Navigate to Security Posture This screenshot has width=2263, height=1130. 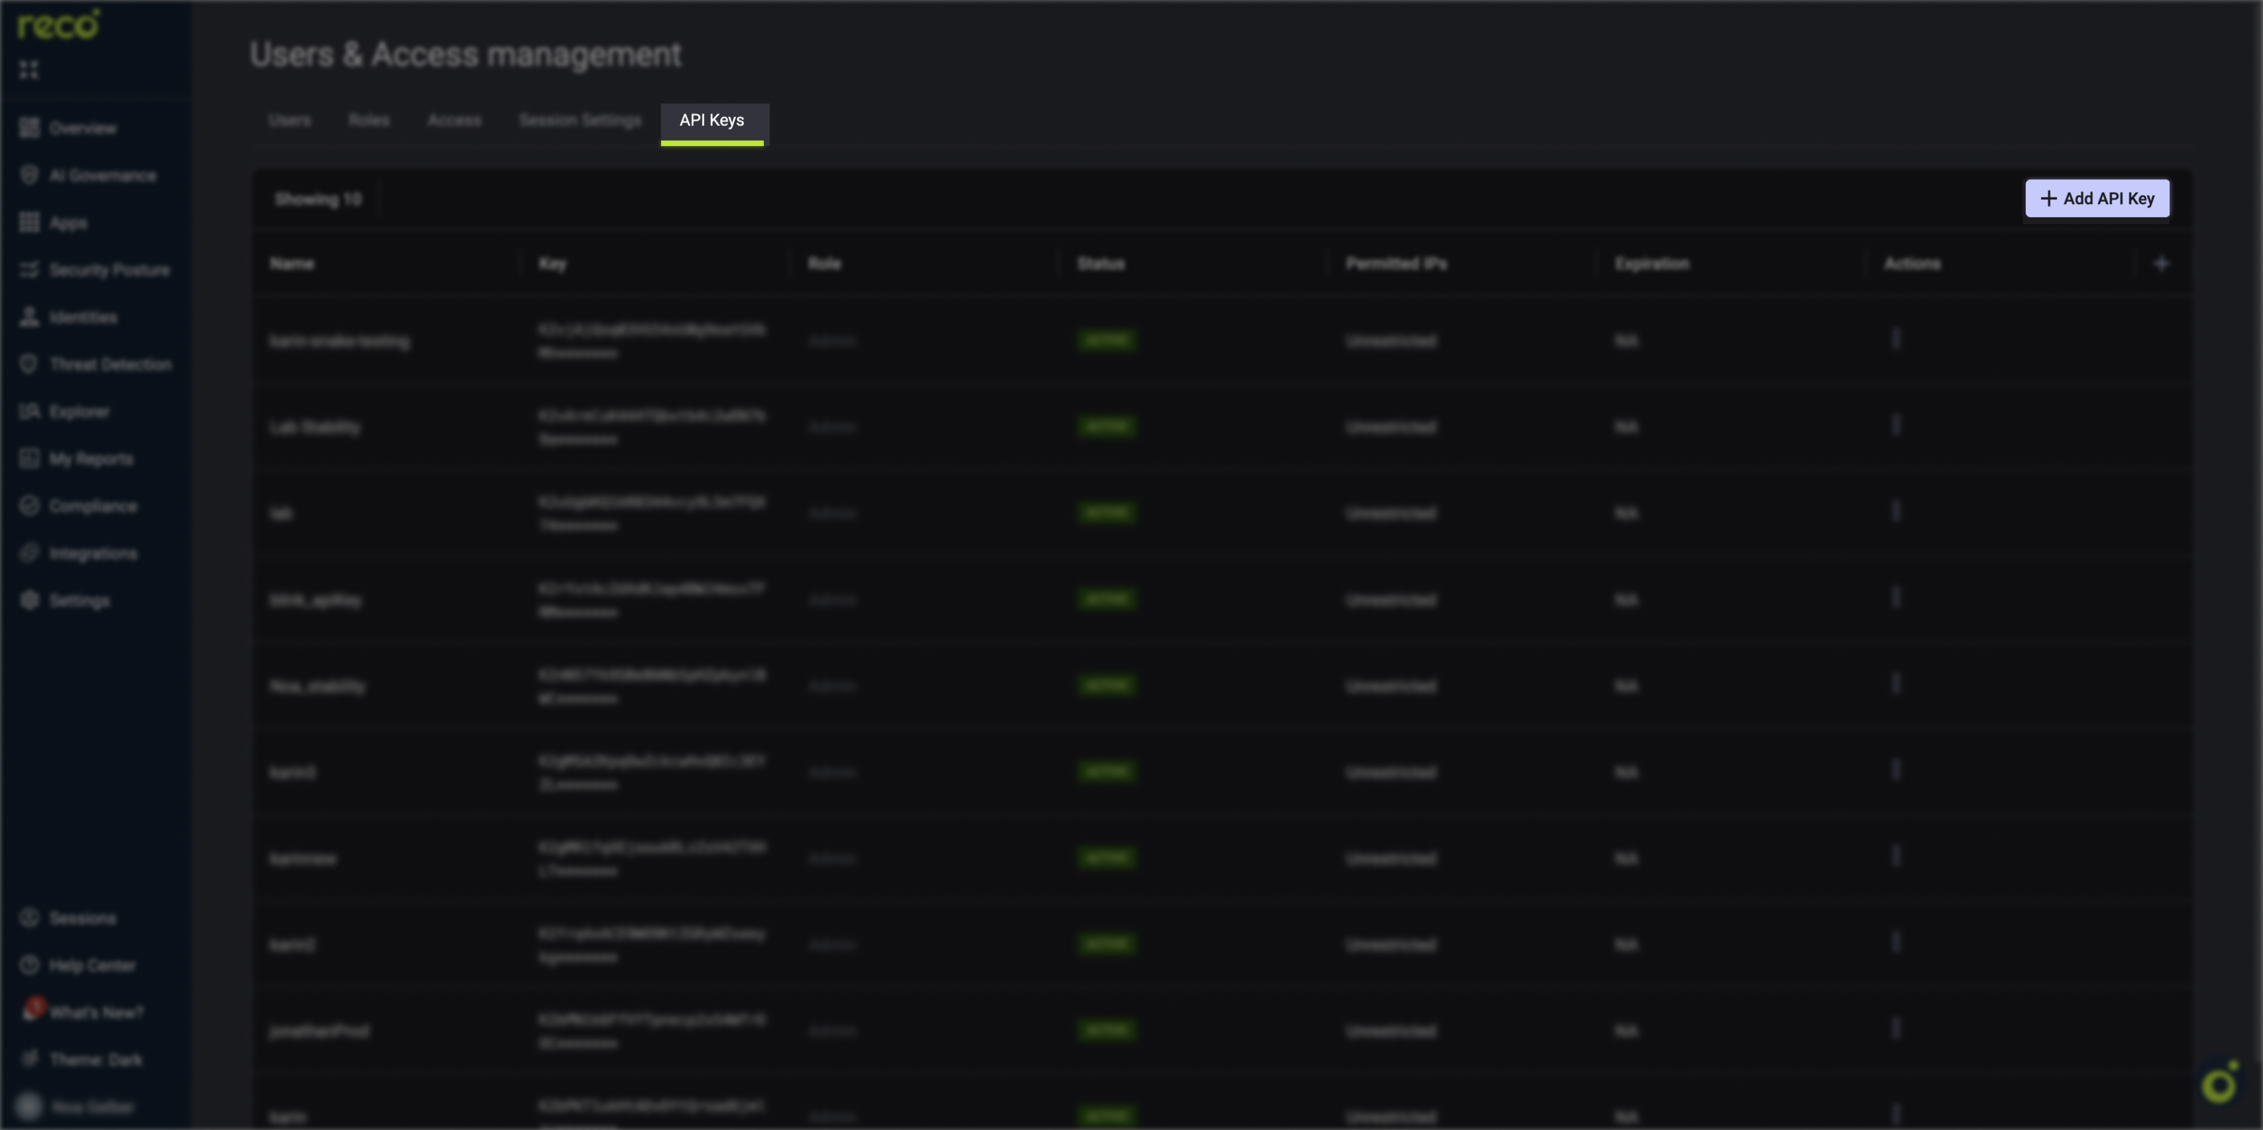pyautogui.click(x=110, y=270)
